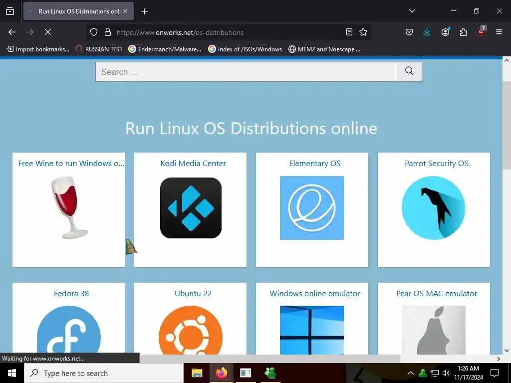Expand the list all tabs chevron
Image resolution: width=511 pixels, height=383 pixels.
pyautogui.click(x=412, y=11)
